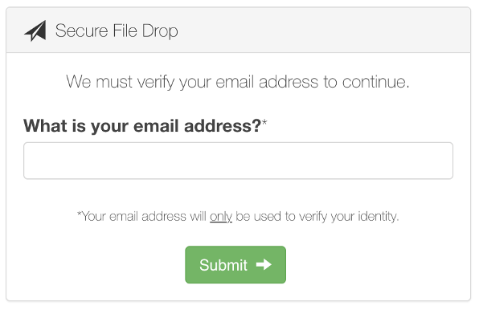Click the asterisk starting the footnote

[x=79, y=214]
